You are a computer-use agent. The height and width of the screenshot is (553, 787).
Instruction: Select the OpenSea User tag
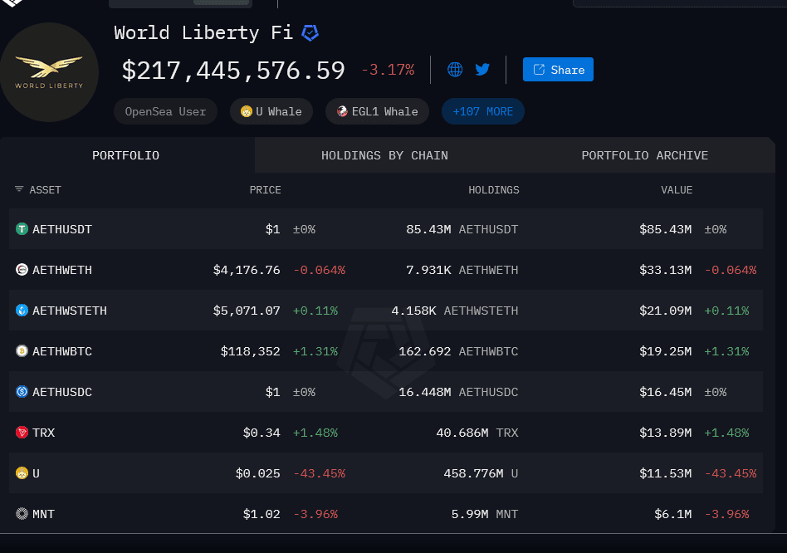166,111
